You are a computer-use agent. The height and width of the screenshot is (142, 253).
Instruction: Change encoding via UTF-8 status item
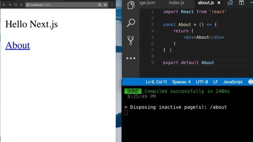[202, 82]
